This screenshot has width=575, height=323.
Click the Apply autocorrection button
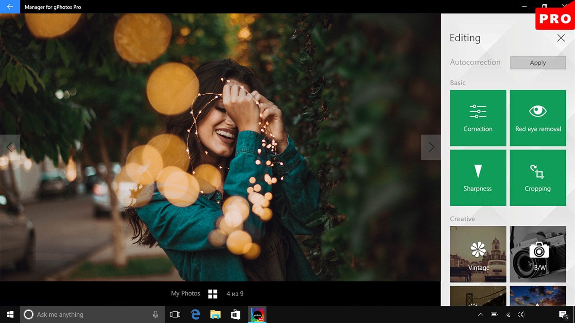(538, 63)
